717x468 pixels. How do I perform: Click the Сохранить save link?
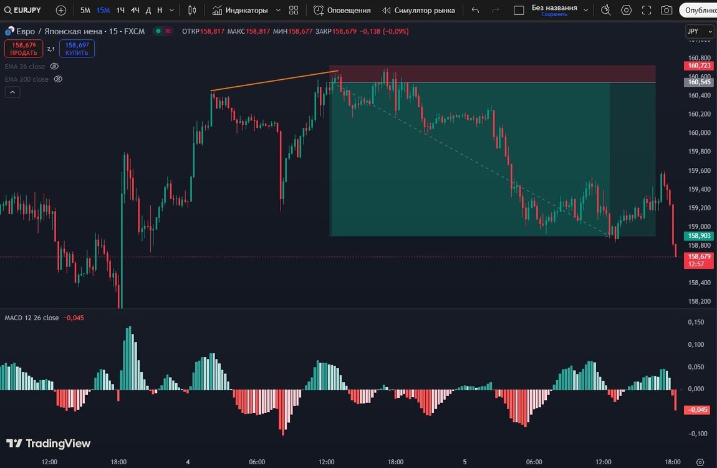(554, 14)
